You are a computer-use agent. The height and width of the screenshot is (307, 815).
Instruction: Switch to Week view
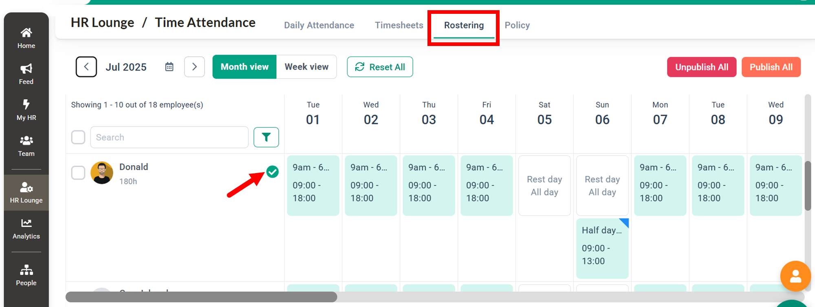306,67
